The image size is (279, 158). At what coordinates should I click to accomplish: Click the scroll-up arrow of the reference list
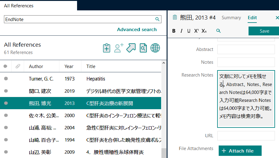click(x=164, y=63)
